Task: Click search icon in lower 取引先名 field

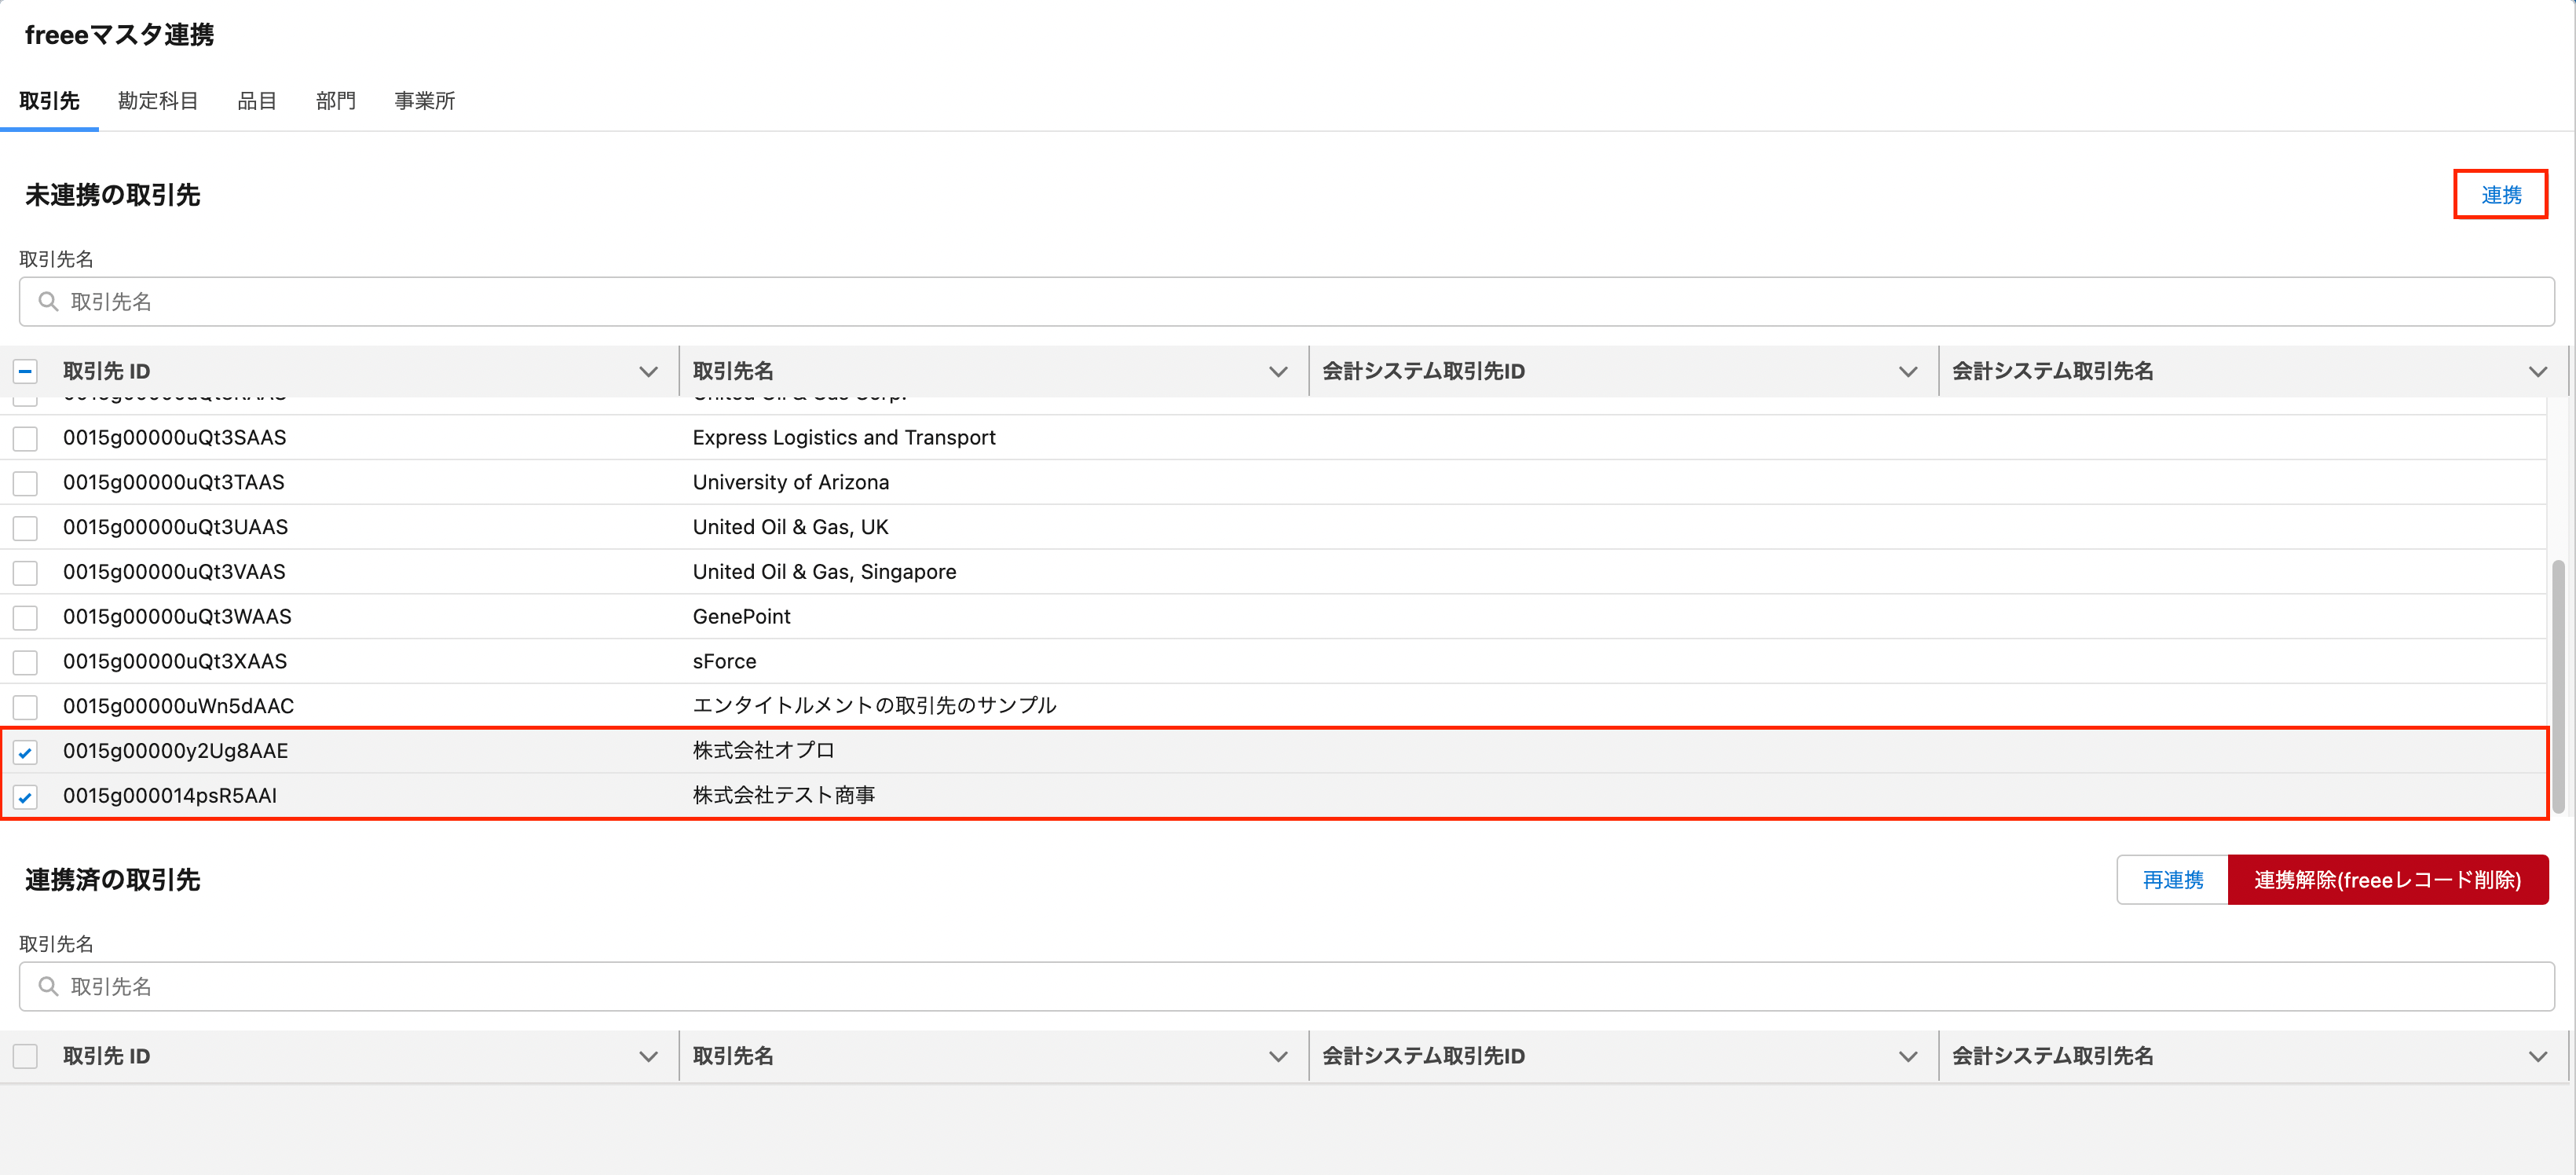Action: tap(47, 986)
